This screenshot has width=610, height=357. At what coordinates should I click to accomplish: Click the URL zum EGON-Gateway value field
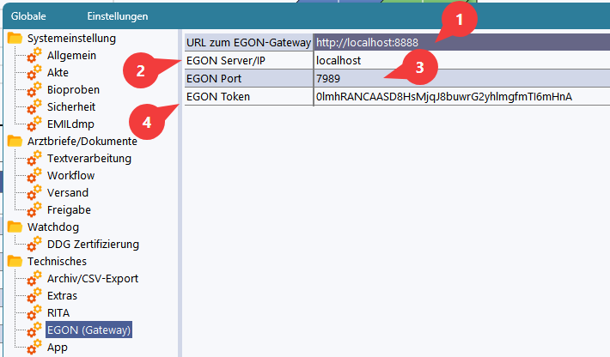[x=461, y=42]
